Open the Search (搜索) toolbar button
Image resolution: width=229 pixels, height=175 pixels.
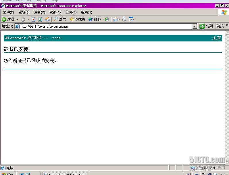pos(59,19)
